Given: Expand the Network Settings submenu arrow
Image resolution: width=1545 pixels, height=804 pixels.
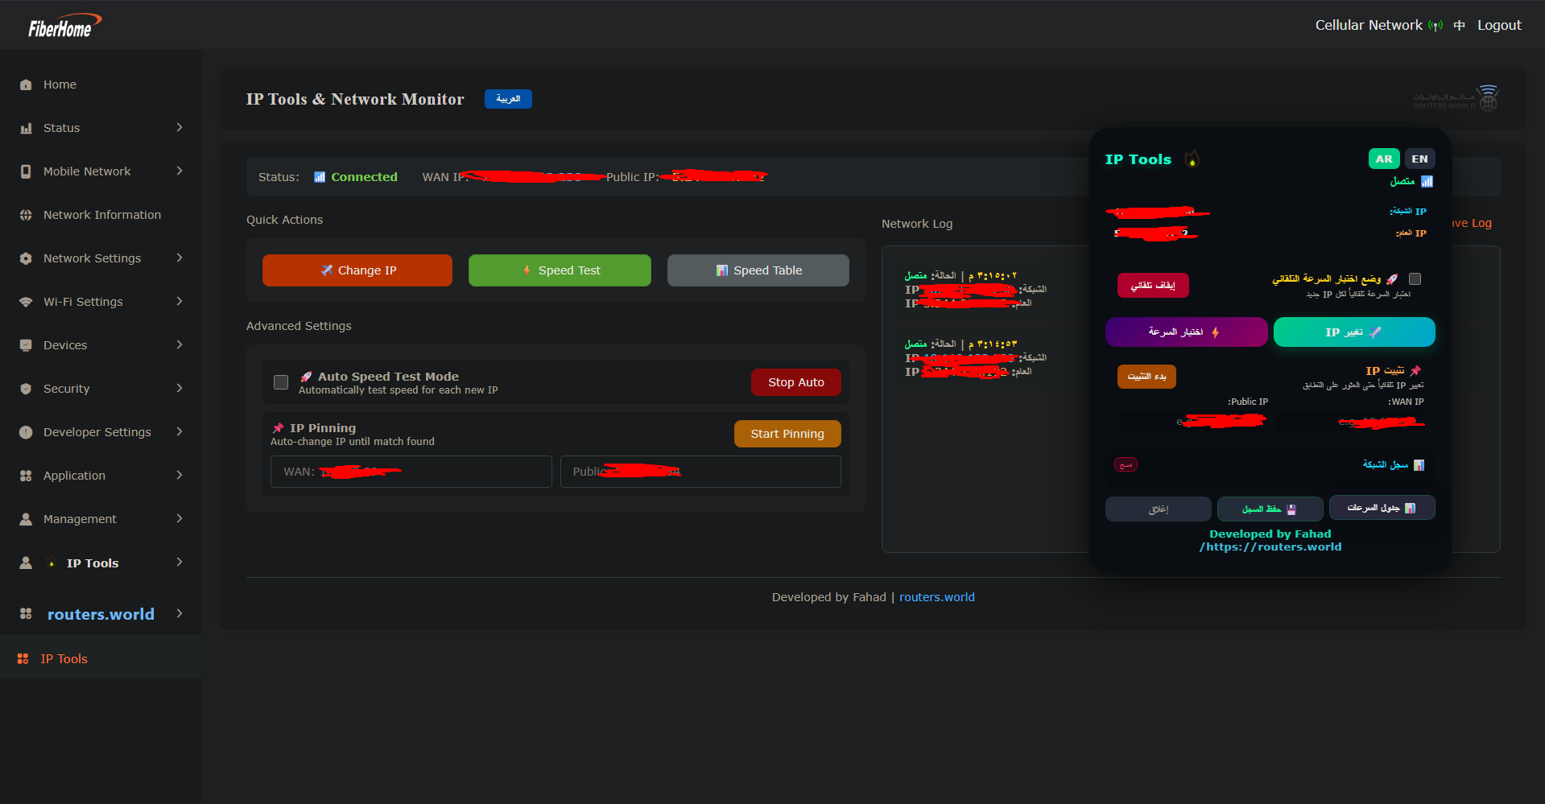Looking at the screenshot, I should click(x=180, y=258).
